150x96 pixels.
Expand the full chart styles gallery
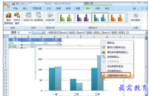pyautogui.click(x=127, y=21)
